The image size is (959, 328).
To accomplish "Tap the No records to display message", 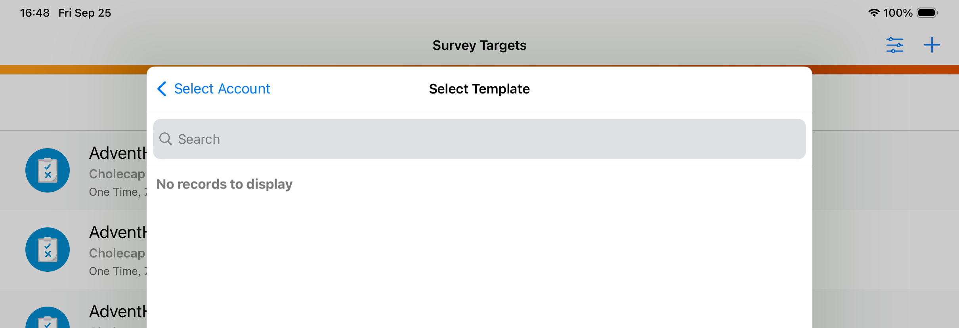I will point(225,184).
